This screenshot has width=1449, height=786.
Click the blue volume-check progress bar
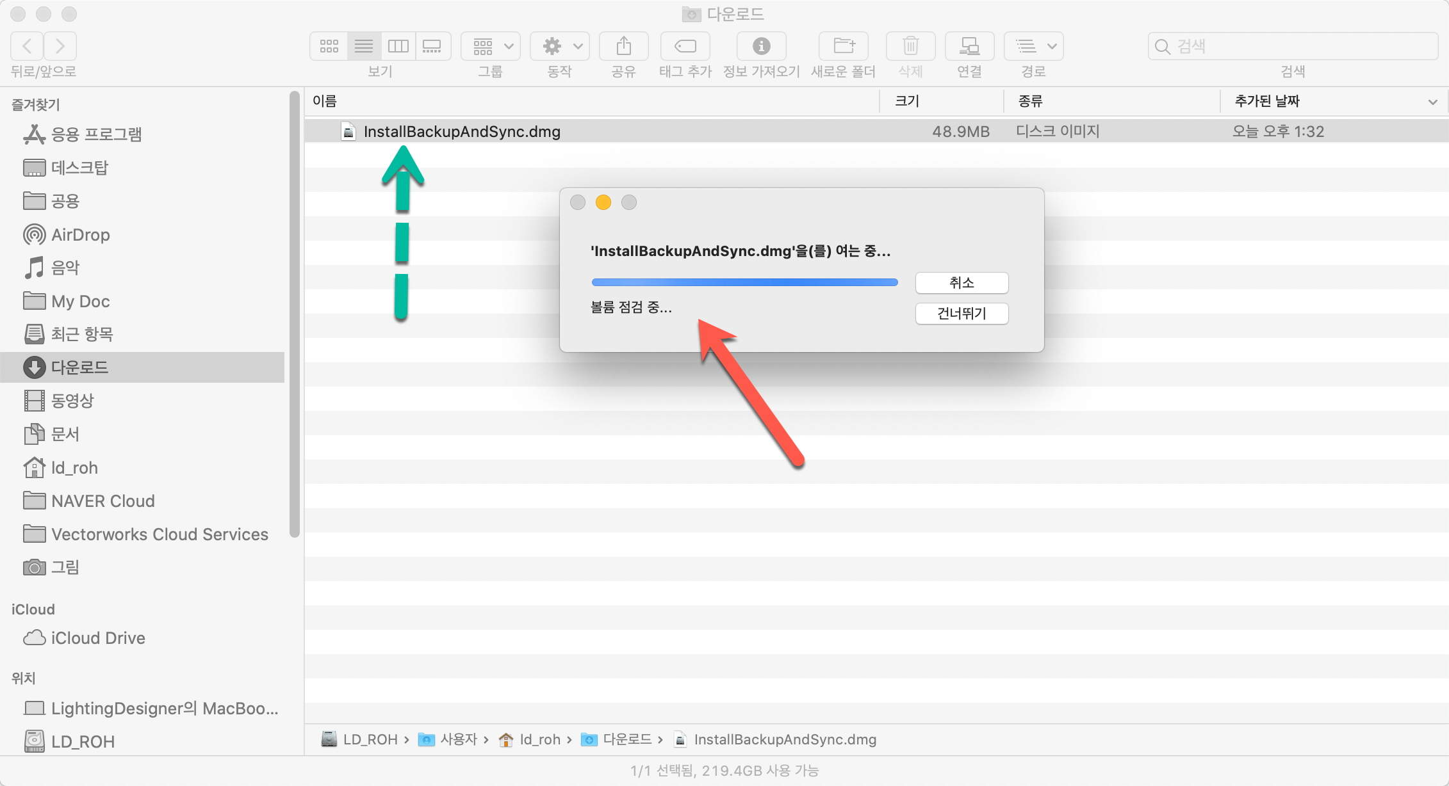click(x=744, y=282)
